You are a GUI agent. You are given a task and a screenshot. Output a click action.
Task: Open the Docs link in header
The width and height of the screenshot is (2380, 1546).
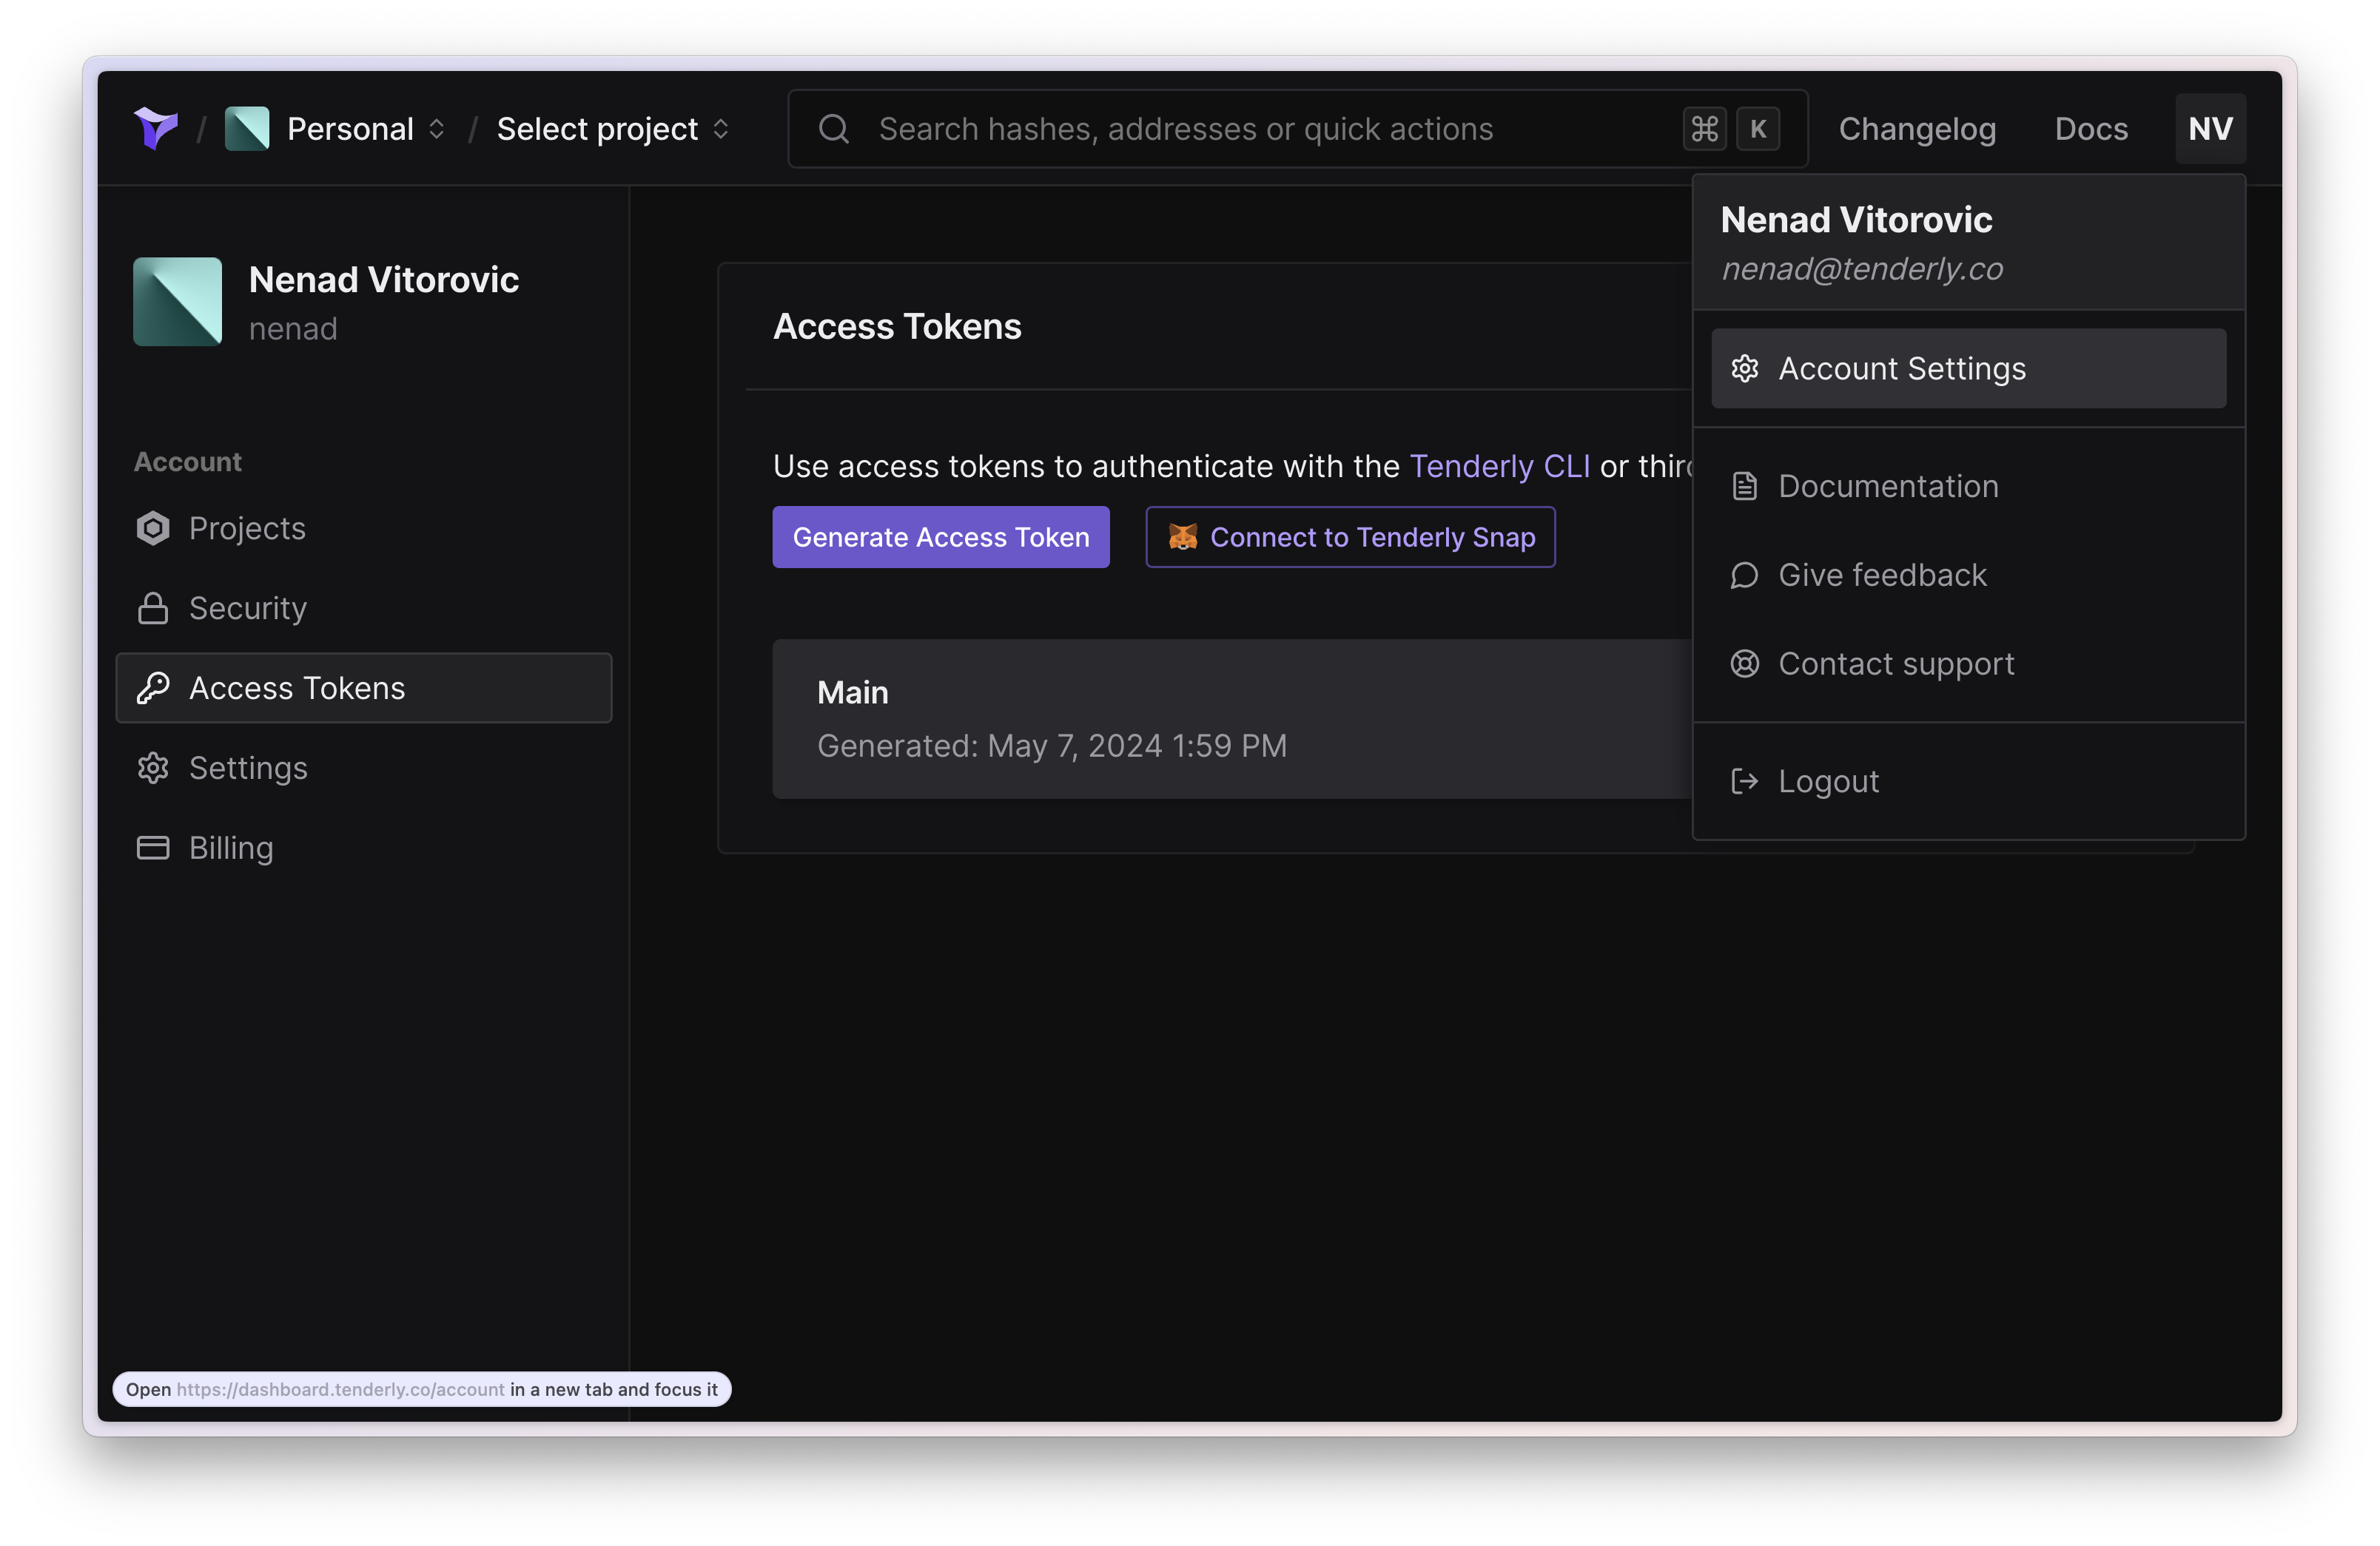2091,129
